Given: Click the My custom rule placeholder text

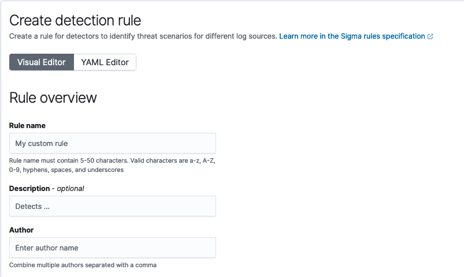Looking at the screenshot, I should pyautogui.click(x=42, y=143).
